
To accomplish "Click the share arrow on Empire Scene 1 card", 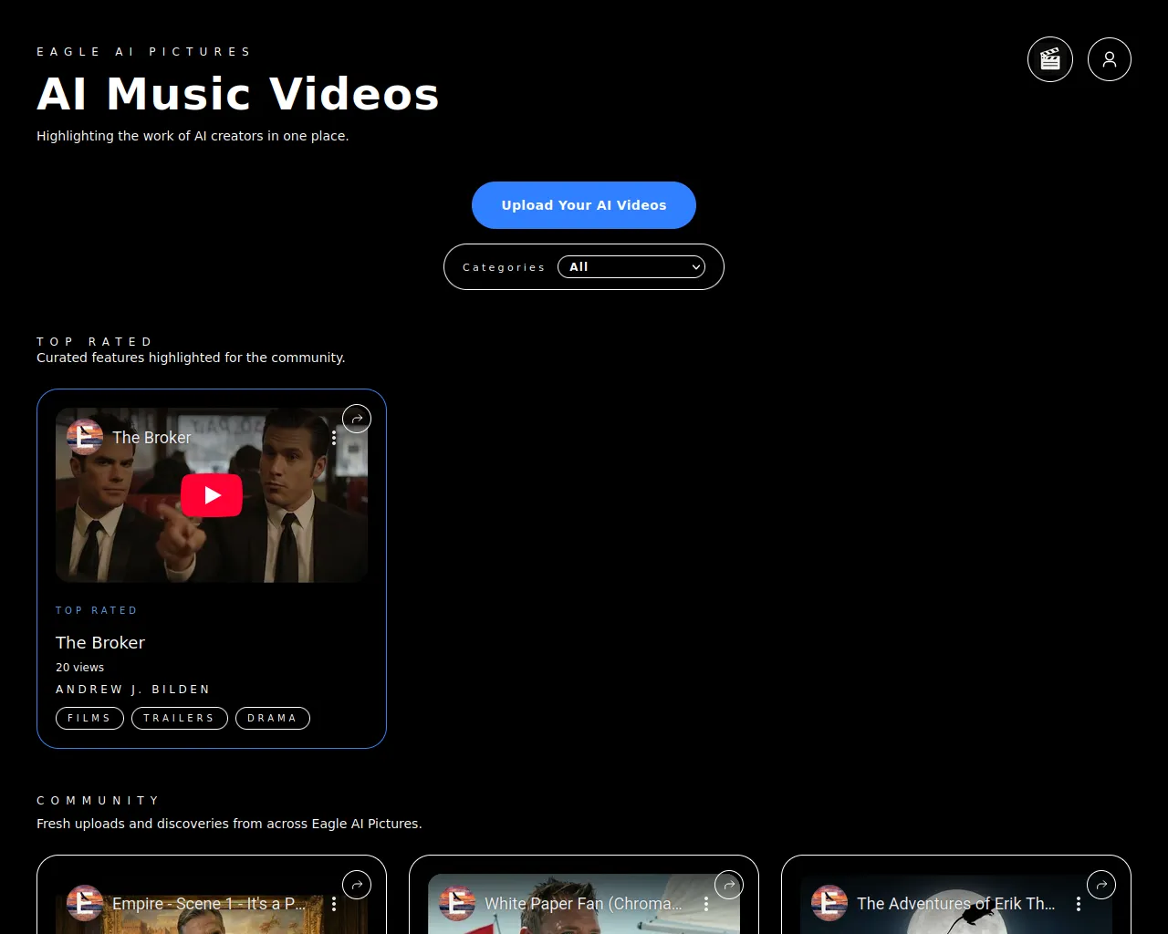I will [x=357, y=884].
